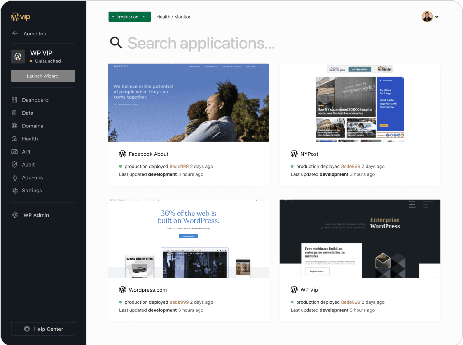The image size is (463, 345).
Task: Open the WP Vip commit link 8ede999
Action: pos(351,302)
